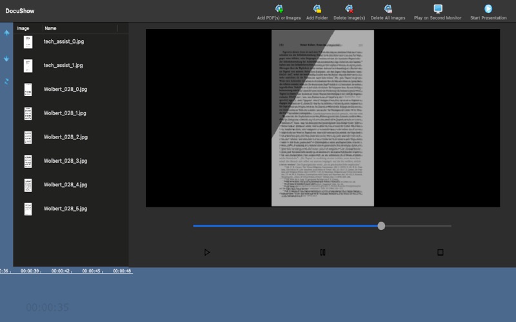Move selected image up with the up arrow
Image resolution: width=516 pixels, height=322 pixels.
pyautogui.click(x=6, y=33)
